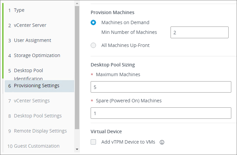
Task: Click the Add vTPM Device to VMs label
Action: click(128, 142)
